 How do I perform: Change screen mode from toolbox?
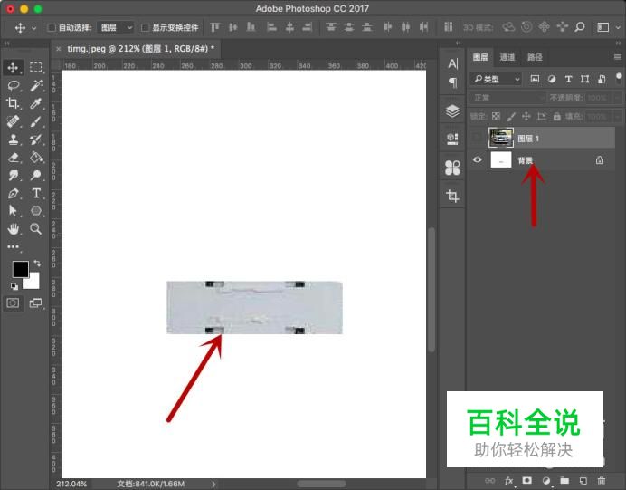(x=35, y=303)
